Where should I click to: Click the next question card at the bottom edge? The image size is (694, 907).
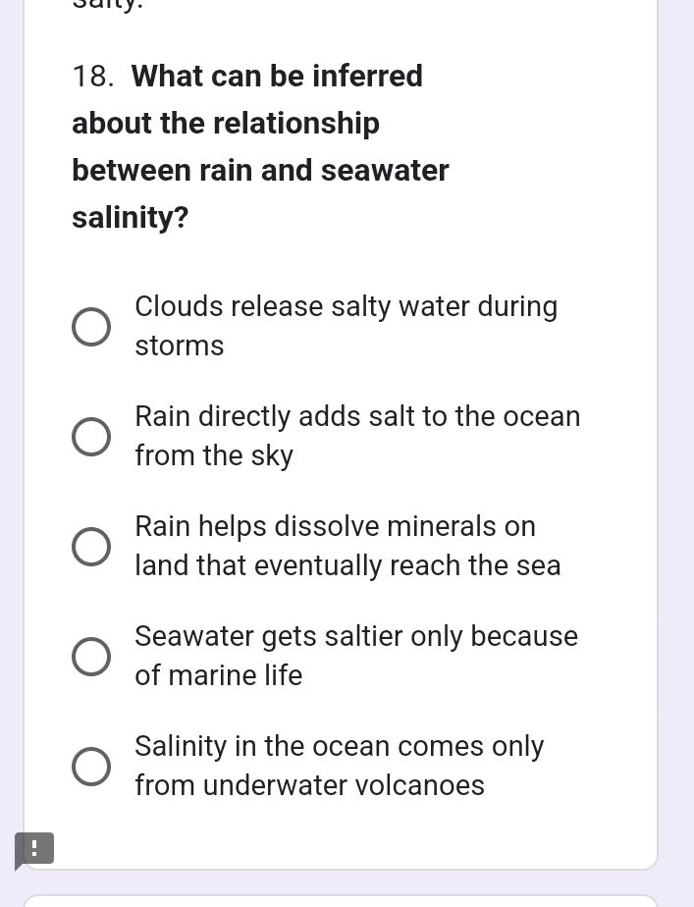click(x=340, y=900)
